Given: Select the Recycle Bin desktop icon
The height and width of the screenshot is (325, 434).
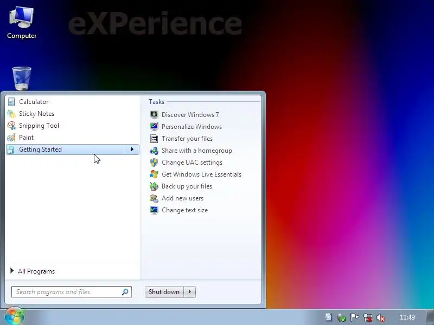Looking at the screenshot, I should tap(22, 79).
